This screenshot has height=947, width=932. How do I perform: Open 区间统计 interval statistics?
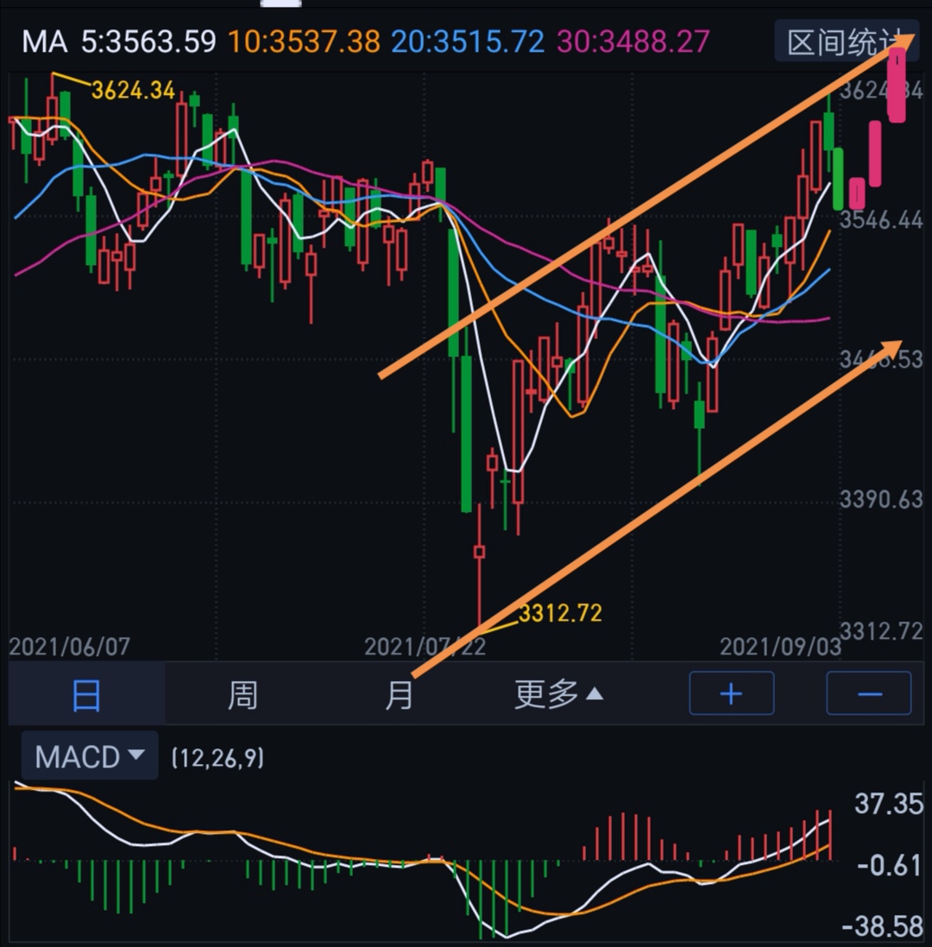coord(847,41)
